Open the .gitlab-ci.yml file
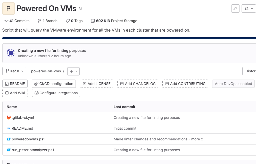This screenshot has height=164, width=256. coord(23,118)
